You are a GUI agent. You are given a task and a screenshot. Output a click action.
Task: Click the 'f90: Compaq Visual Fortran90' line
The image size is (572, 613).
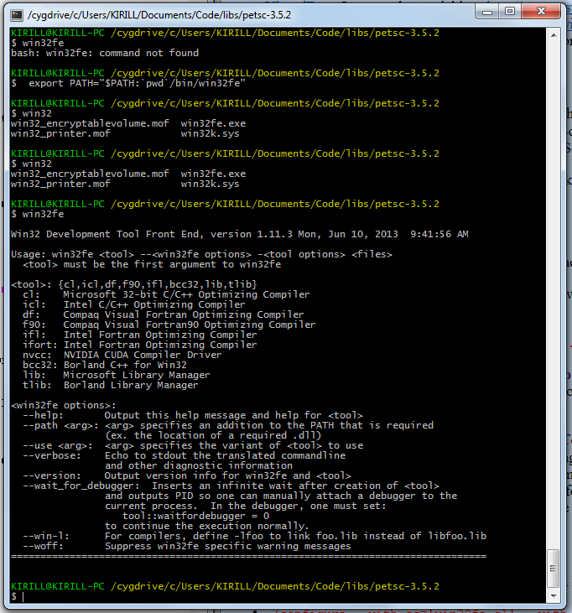(x=169, y=325)
